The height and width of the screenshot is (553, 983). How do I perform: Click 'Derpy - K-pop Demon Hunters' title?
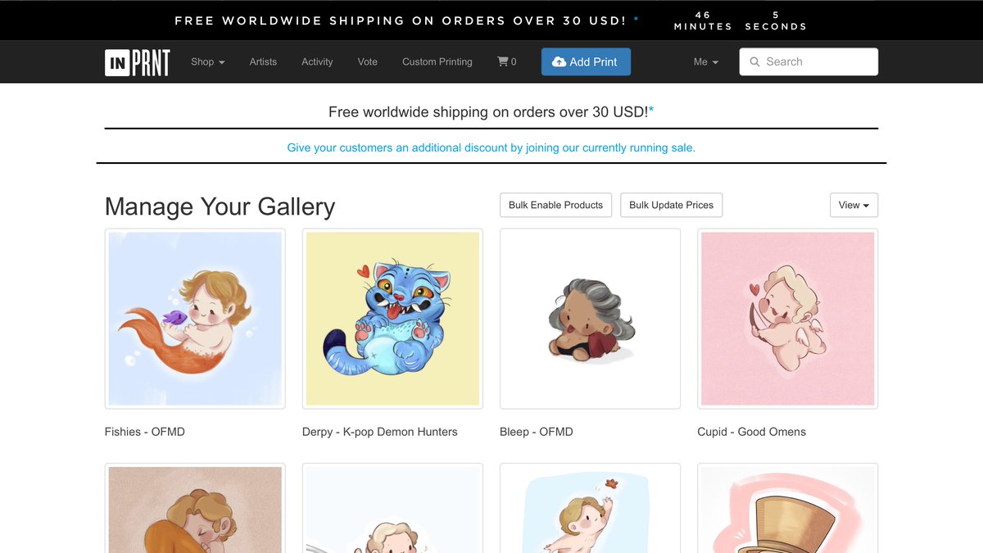point(380,432)
